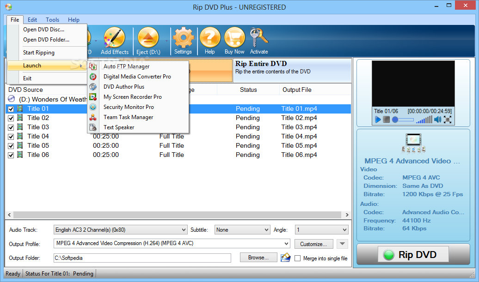The height and width of the screenshot is (282, 479).
Task: Open the Tools menu
Action: point(53,19)
